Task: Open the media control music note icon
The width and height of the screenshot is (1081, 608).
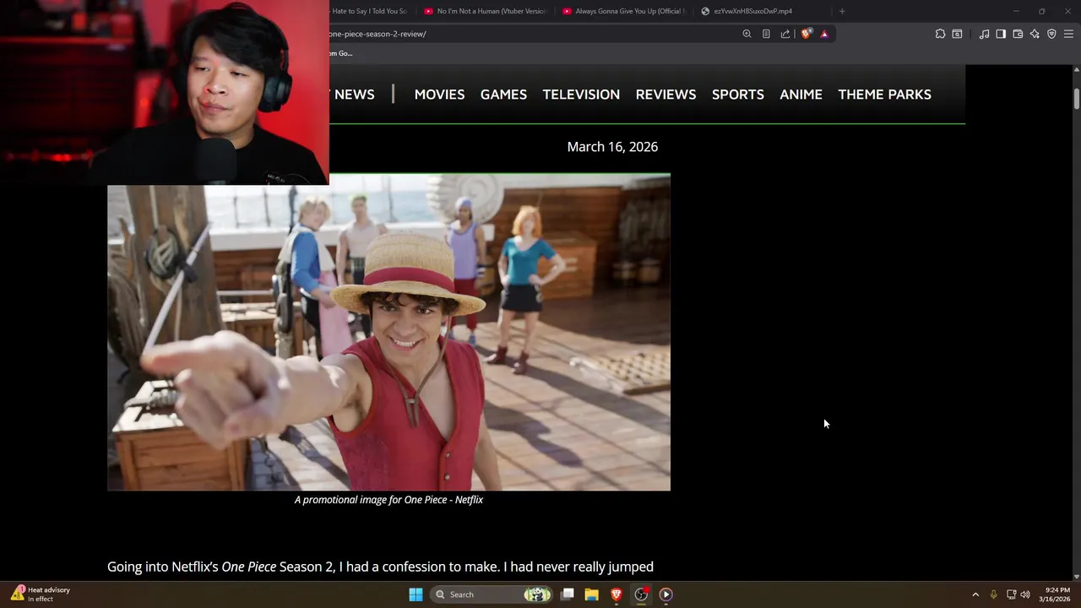Action: pos(984,34)
